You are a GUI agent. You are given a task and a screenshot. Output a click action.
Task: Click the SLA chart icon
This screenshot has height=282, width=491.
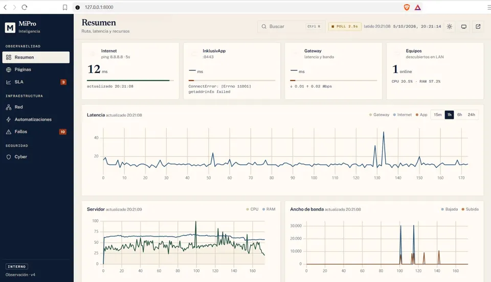[9, 82]
